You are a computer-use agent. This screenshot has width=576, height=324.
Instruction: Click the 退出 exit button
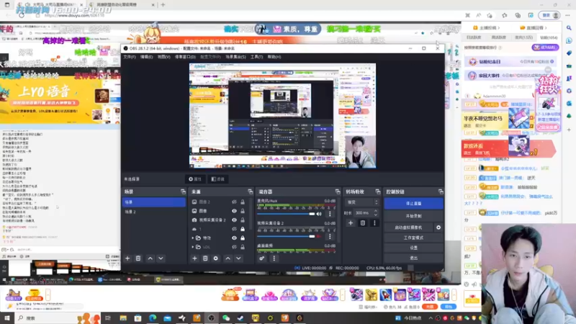point(413,258)
